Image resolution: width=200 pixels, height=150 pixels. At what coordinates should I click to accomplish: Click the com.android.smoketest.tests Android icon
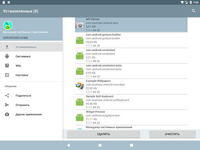80,71
